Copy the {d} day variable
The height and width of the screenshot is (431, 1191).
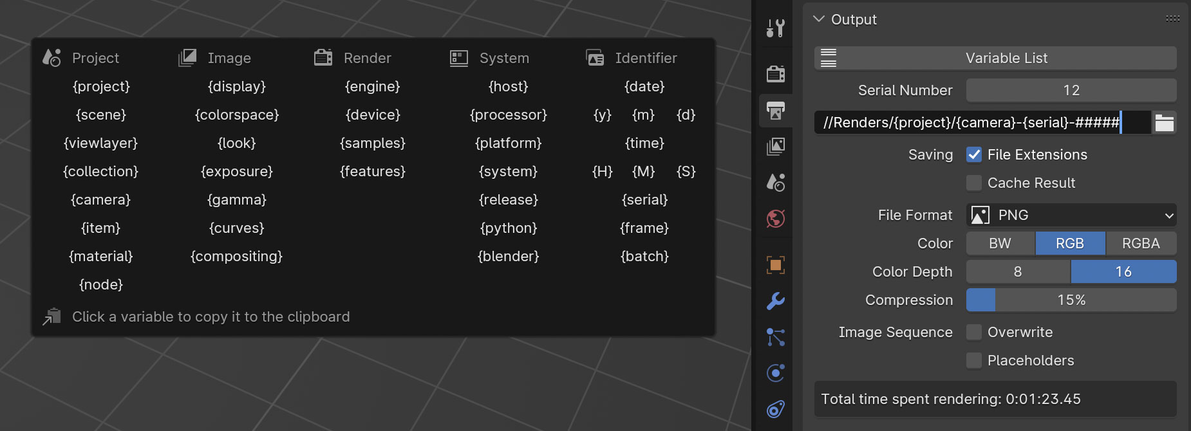tap(686, 115)
